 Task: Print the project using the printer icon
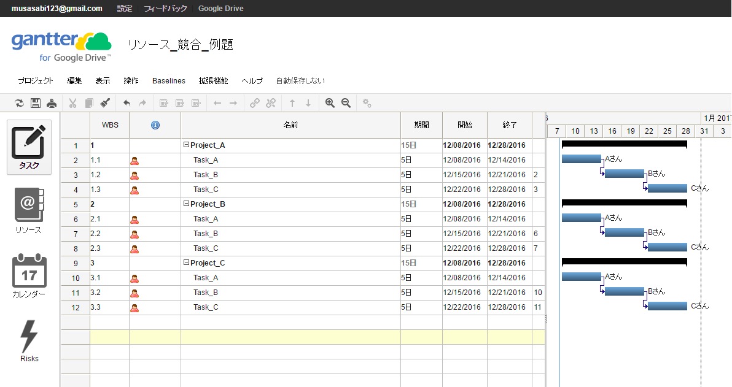(x=52, y=103)
